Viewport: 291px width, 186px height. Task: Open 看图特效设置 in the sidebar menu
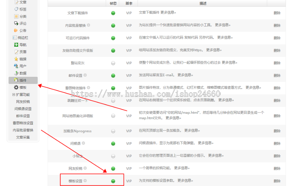23,123
